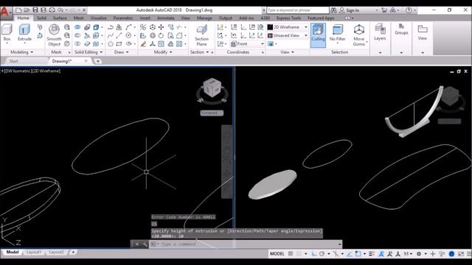The width and height of the screenshot is (472, 265).
Task: Expand the Section panel dropdown
Action: [x=199, y=52]
